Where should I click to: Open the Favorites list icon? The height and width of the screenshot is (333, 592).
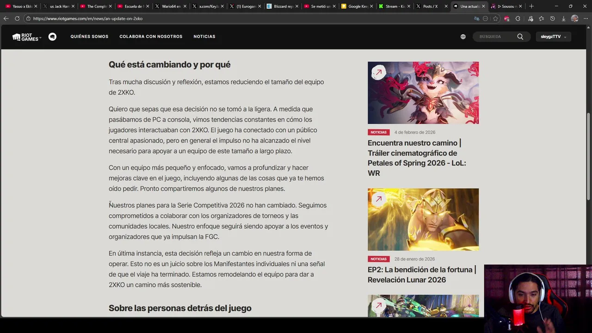pos(542,18)
